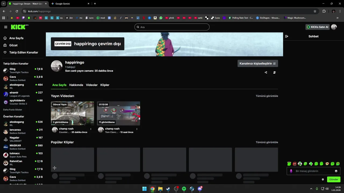Open options menu of 13 saat önce video
344x193 pixels.
pyautogui.click(x=137, y=129)
